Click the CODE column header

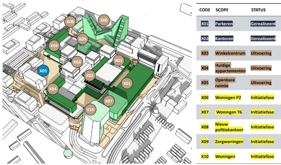pos(205,10)
